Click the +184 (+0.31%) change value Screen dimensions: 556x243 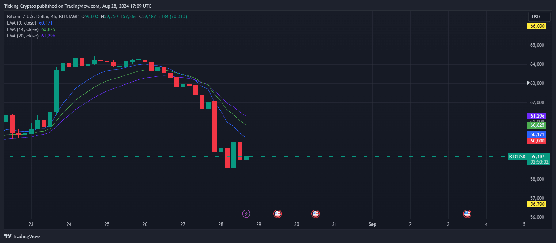point(173,17)
